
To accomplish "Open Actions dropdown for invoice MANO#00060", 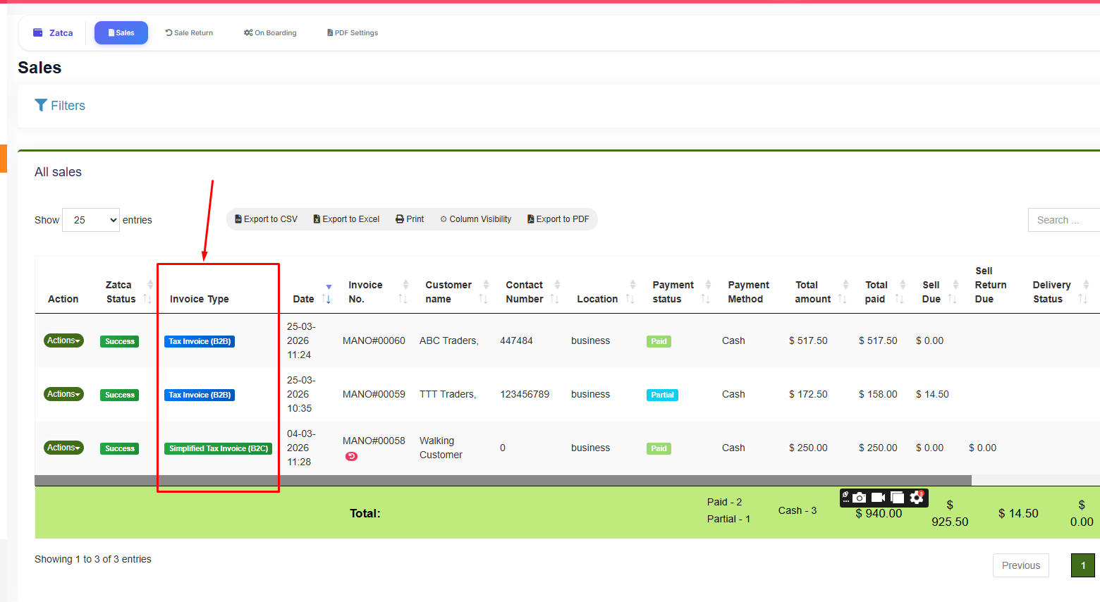I will pos(63,340).
